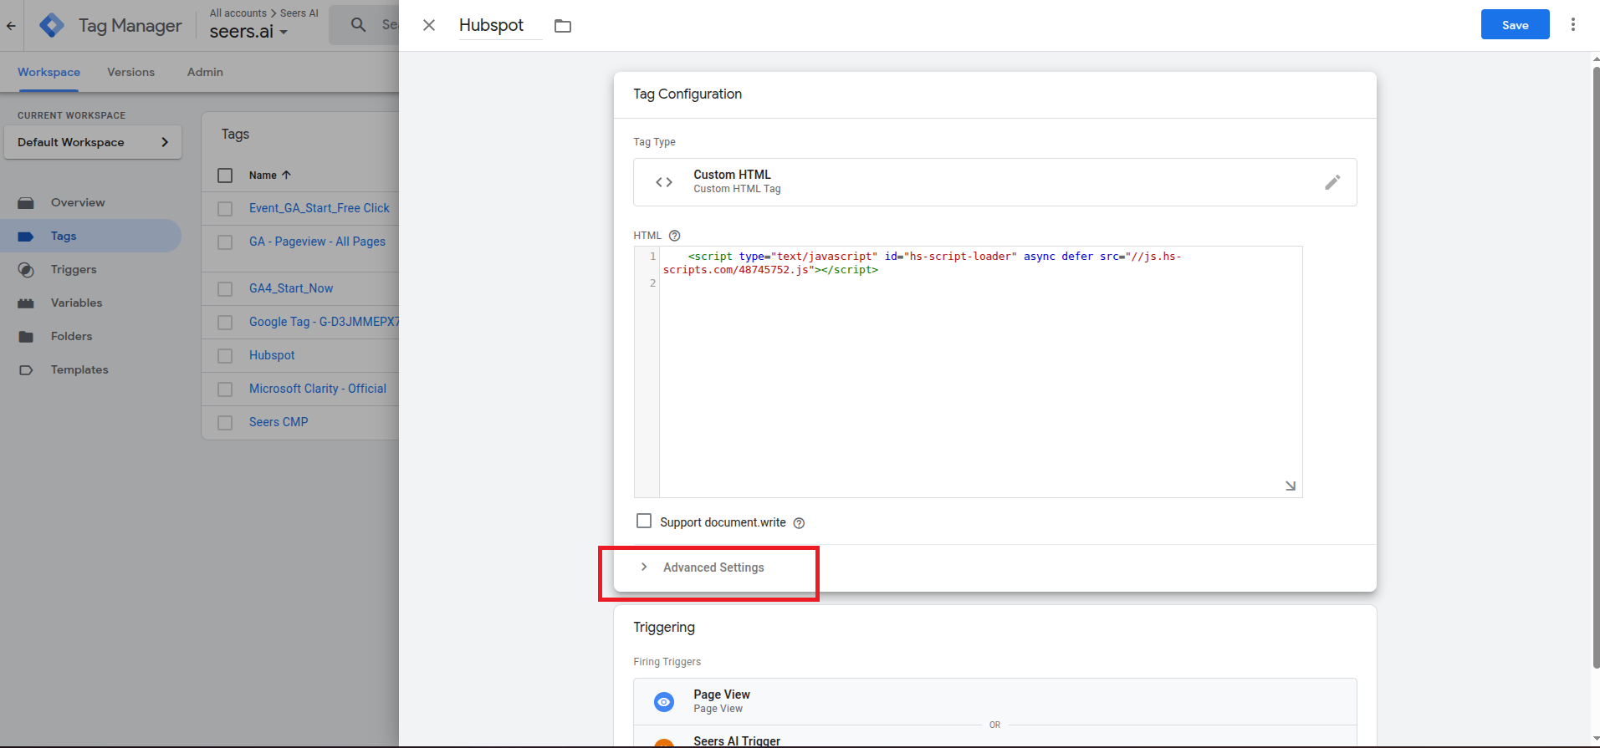
Task: Expand the Default Workspace selector
Action: [93, 142]
